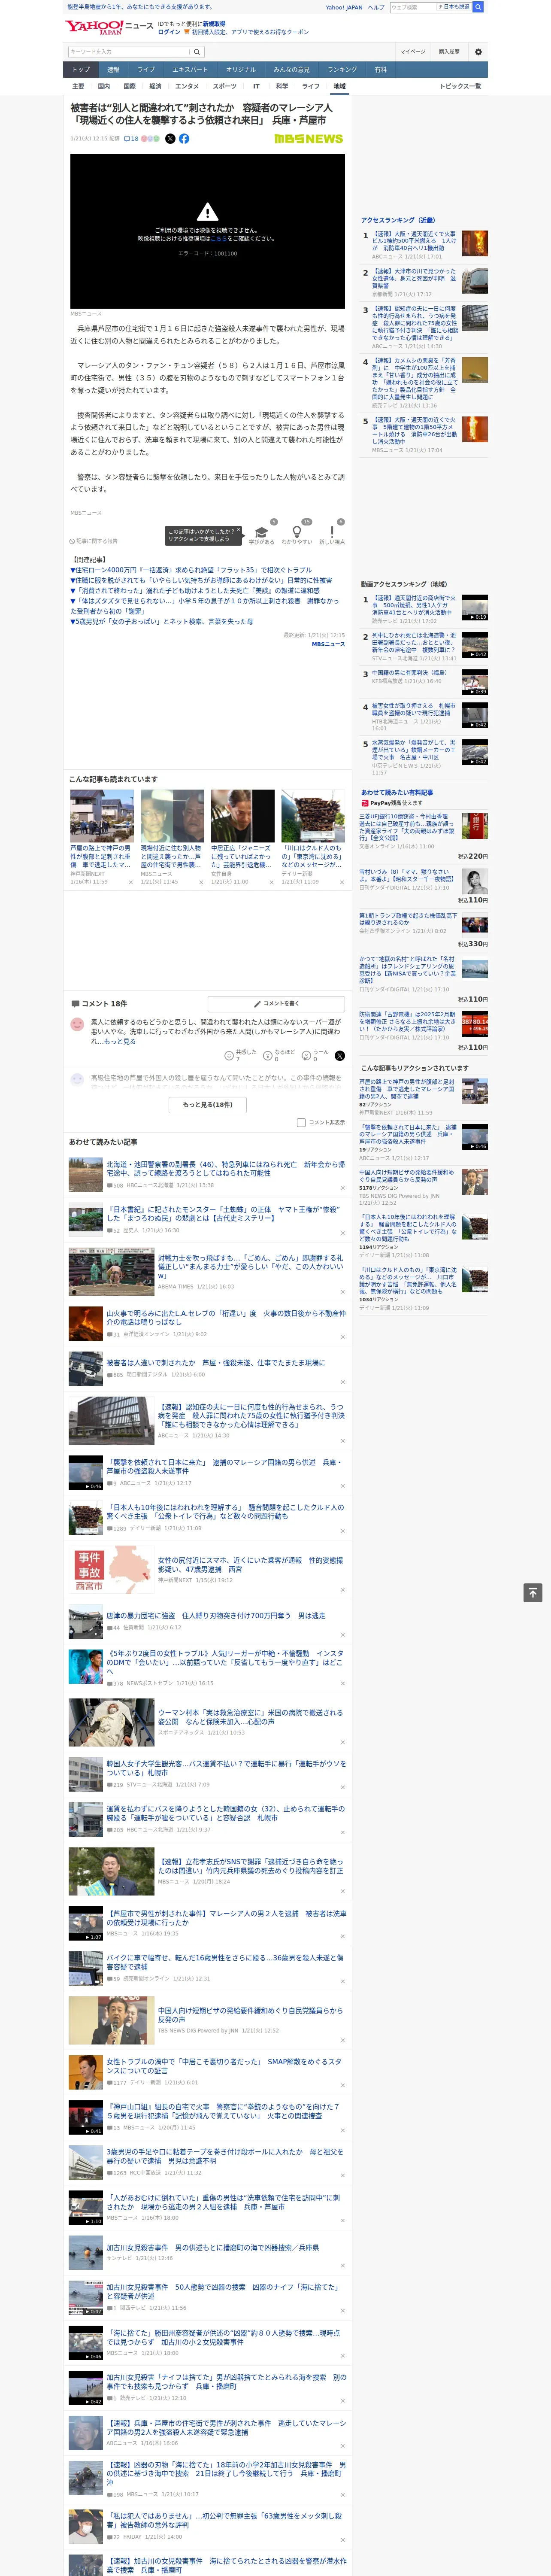Select the エキスパート navigation tab
This screenshot has height=2576, width=551.
click(190, 70)
